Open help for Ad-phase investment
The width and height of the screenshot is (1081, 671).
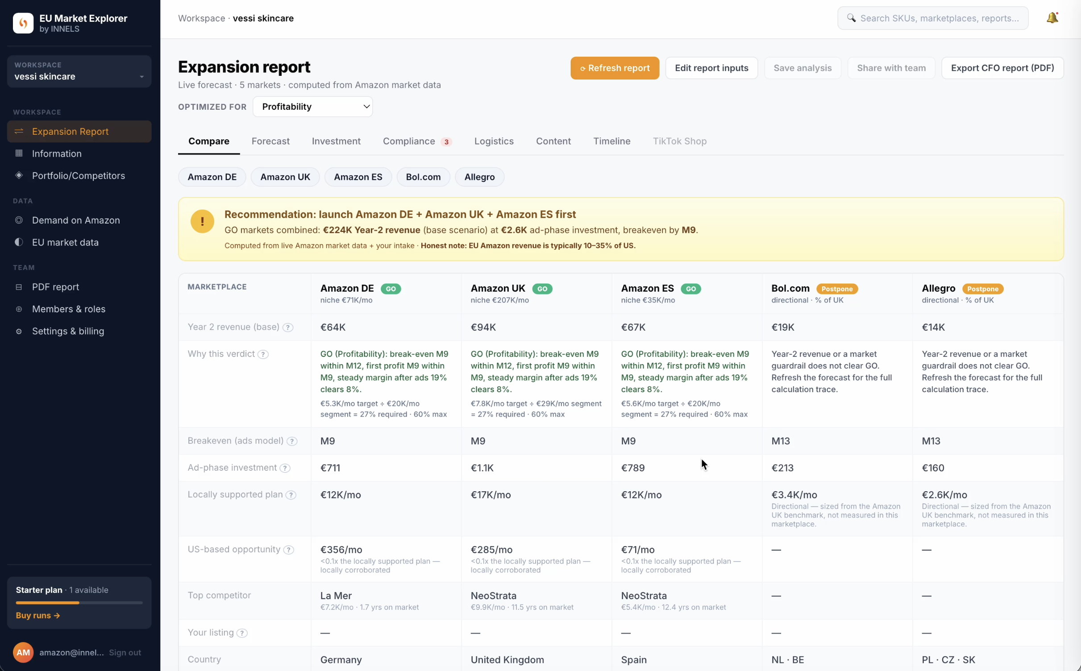(x=285, y=468)
